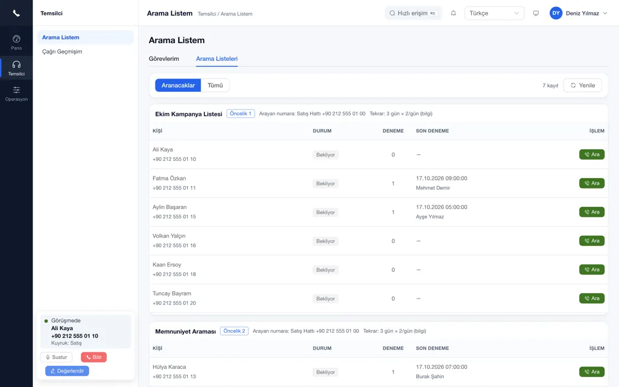The height and width of the screenshot is (387, 619).
Task: Open the Görevlerim tab
Action: [164, 59]
